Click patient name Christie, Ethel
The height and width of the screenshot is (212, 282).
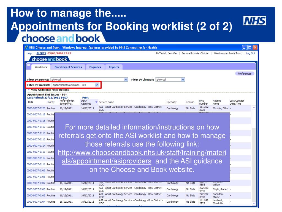click(x=221, y=108)
